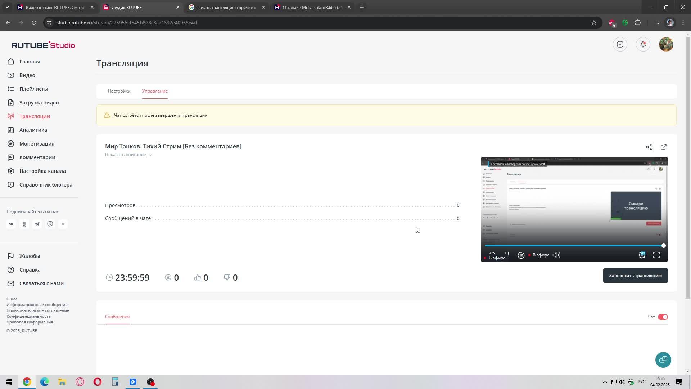Select the Сообщения tab
This screenshot has width=691, height=389.
click(117, 317)
